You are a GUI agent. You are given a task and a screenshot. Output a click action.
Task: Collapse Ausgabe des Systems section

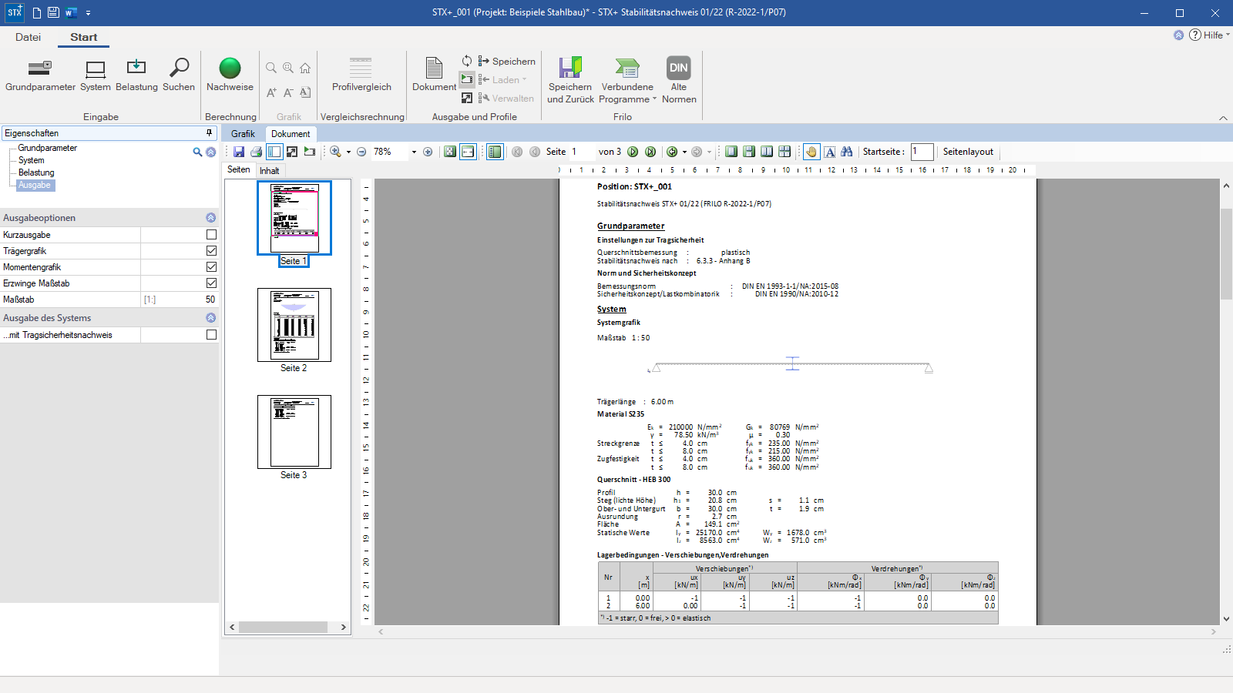coord(210,318)
